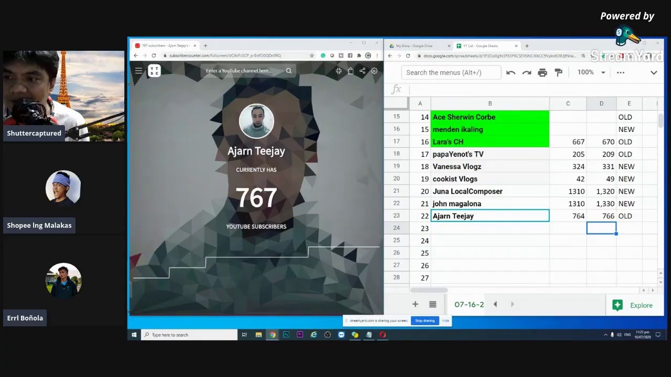
Task: Click the Print icon in Sheets
Action: point(543,73)
